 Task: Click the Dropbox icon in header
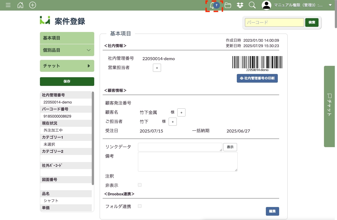240,5
